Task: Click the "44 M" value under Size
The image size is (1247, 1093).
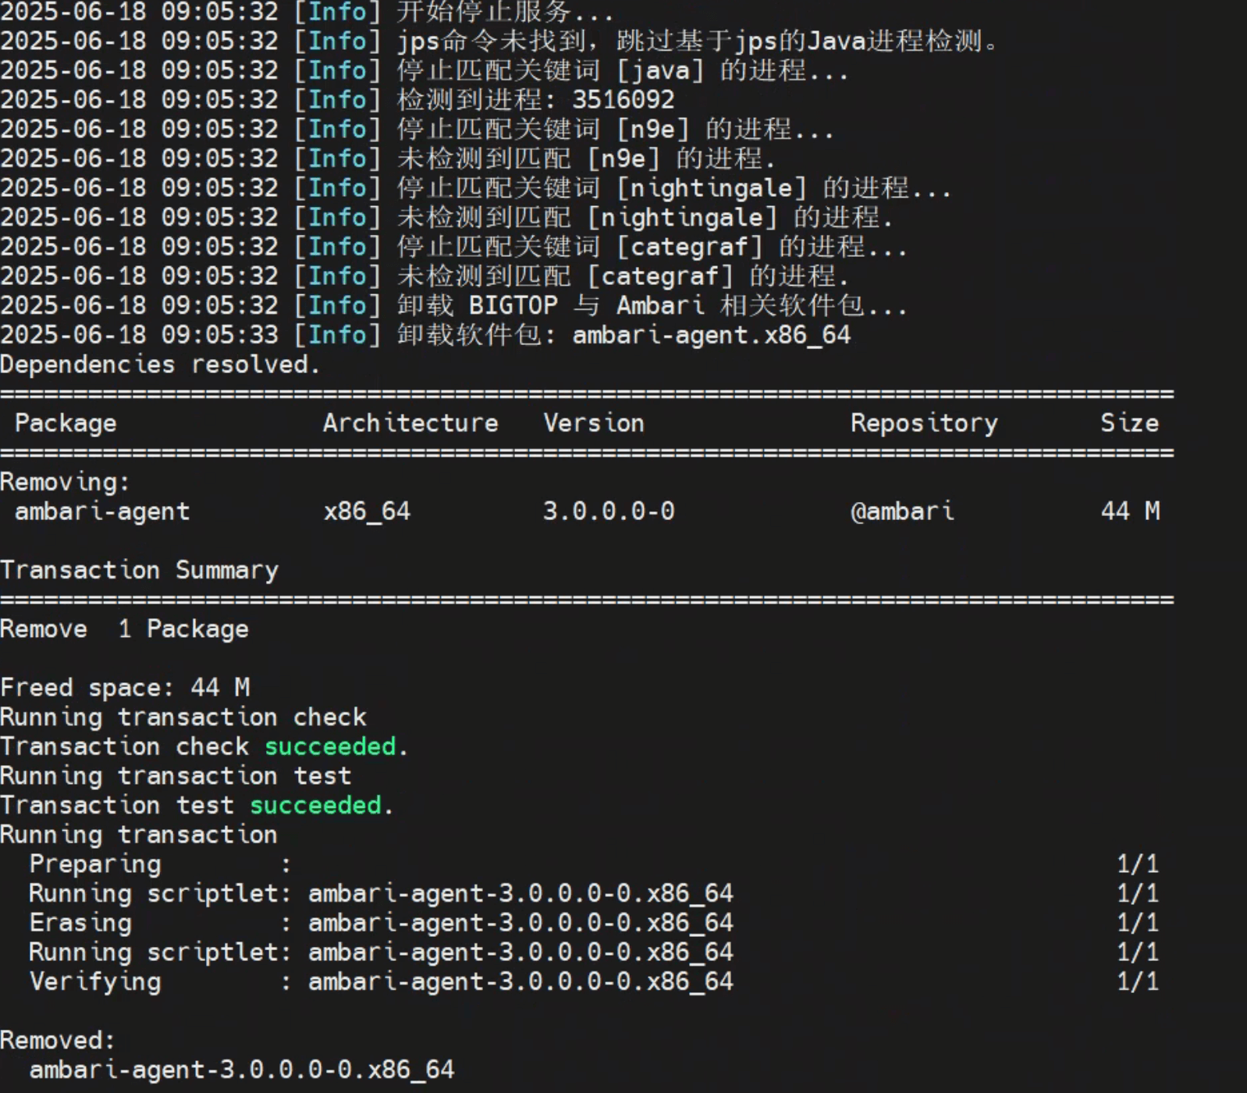Action: pos(1130,511)
